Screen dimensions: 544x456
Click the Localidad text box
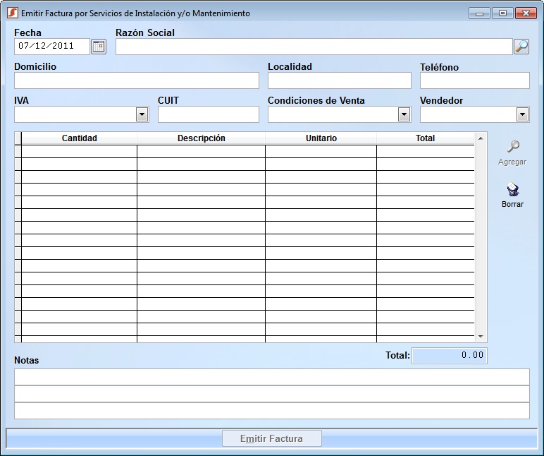(x=338, y=80)
